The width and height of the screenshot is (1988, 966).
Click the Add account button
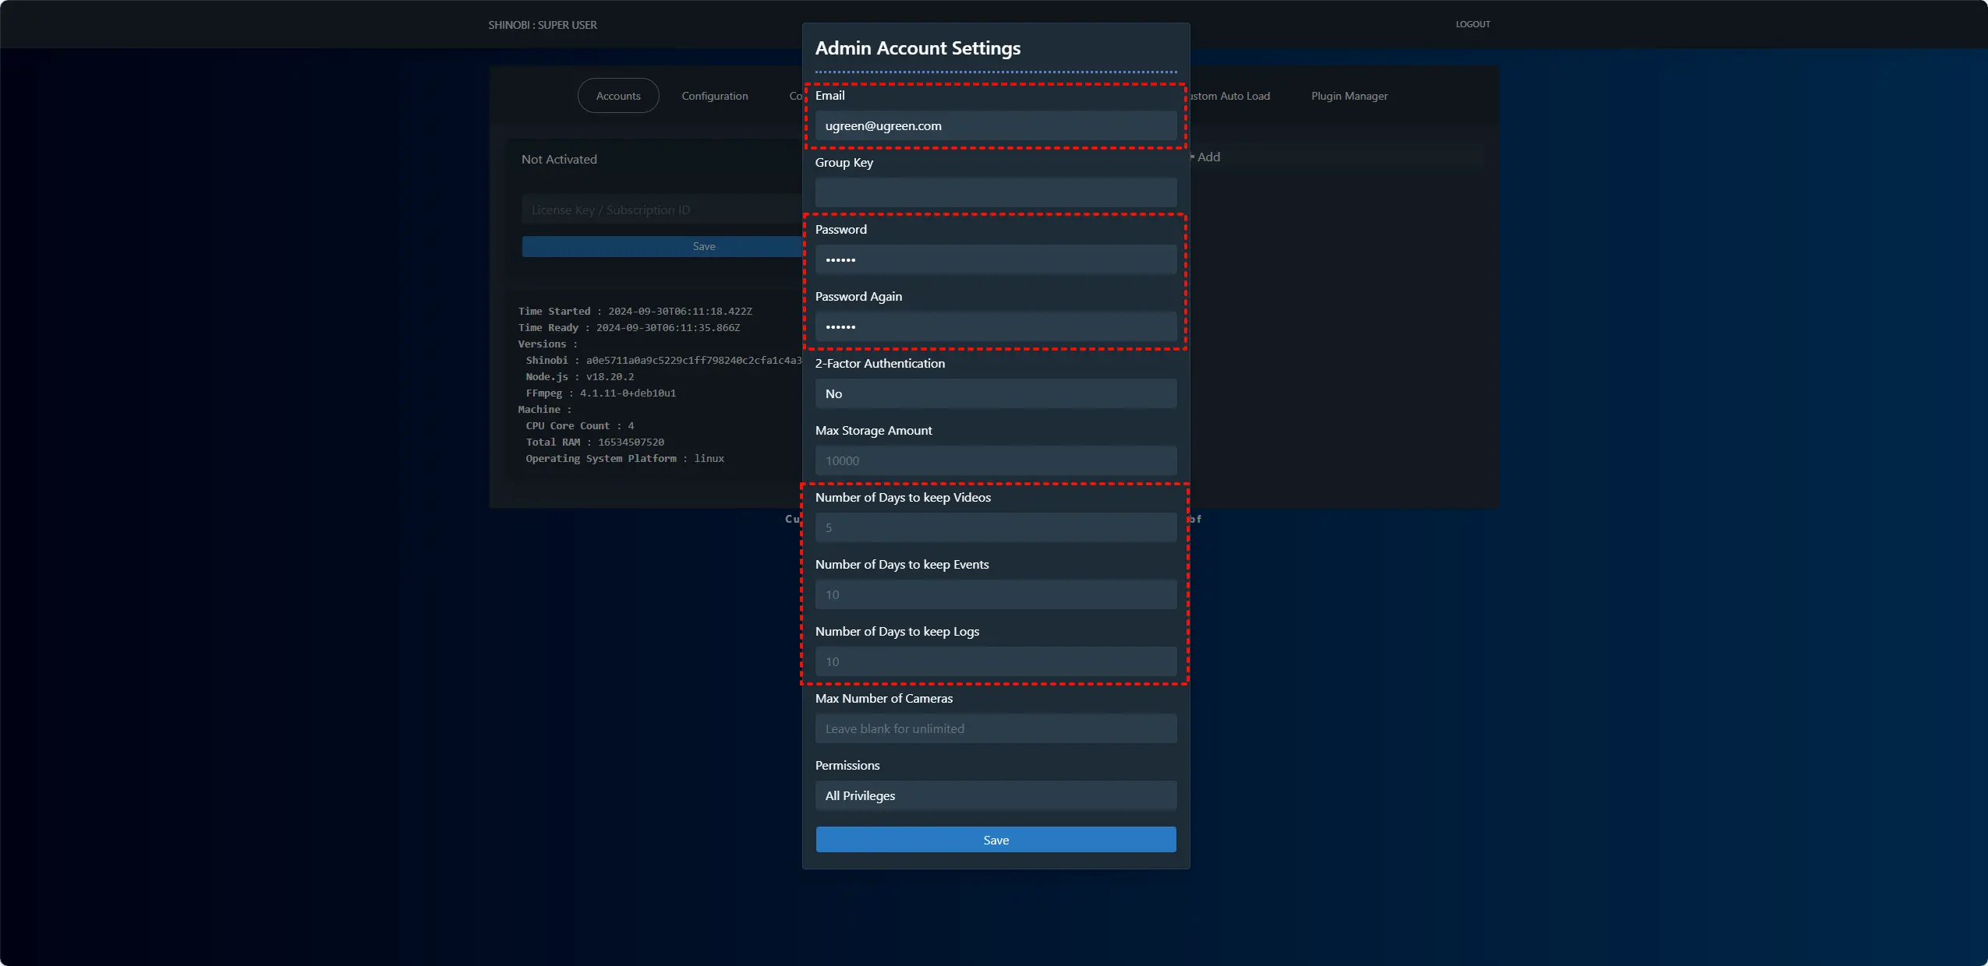(x=1208, y=157)
